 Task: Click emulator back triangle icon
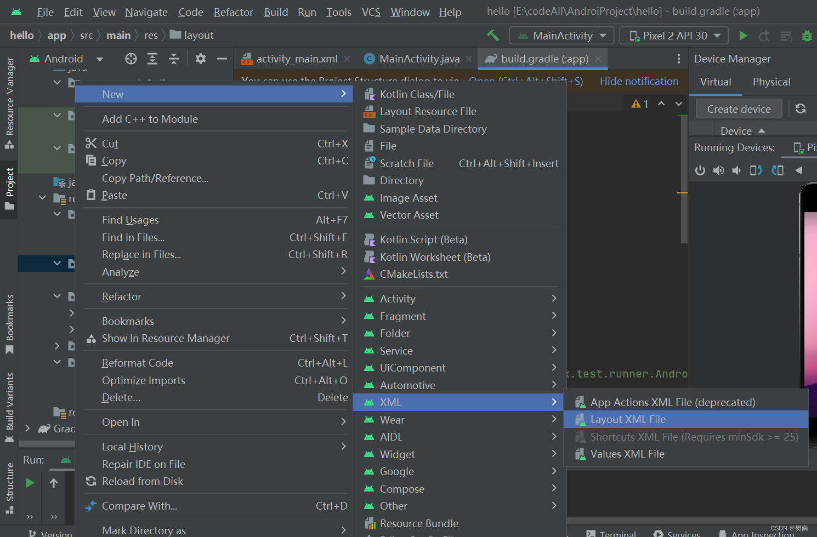[x=799, y=170]
